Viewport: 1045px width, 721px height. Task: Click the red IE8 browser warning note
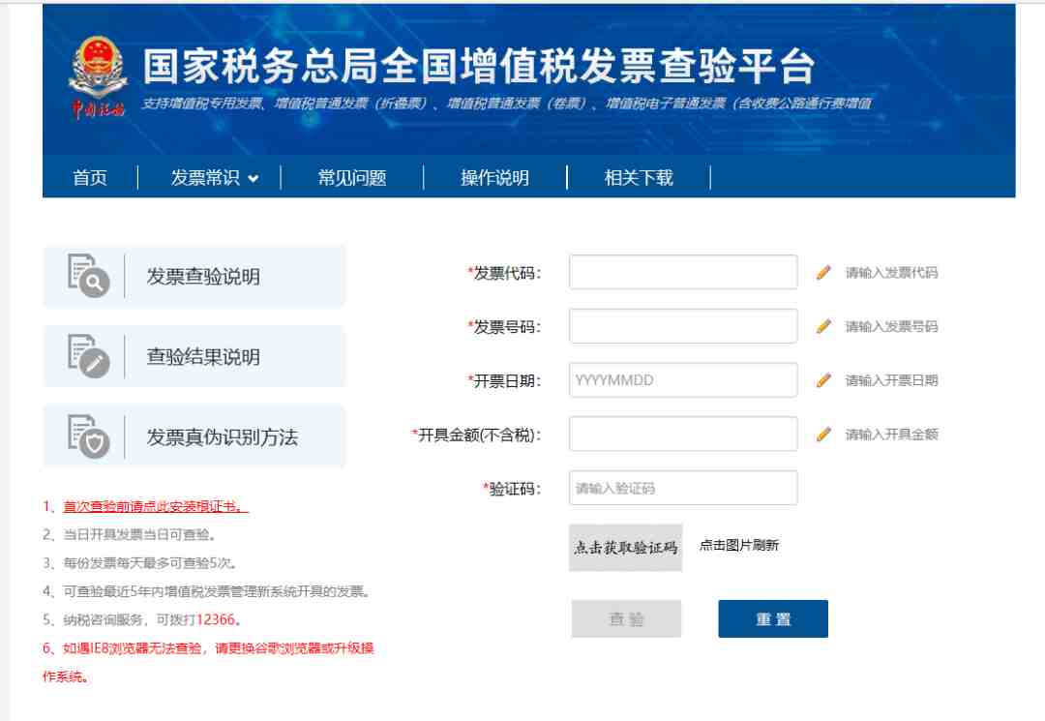click(x=208, y=662)
